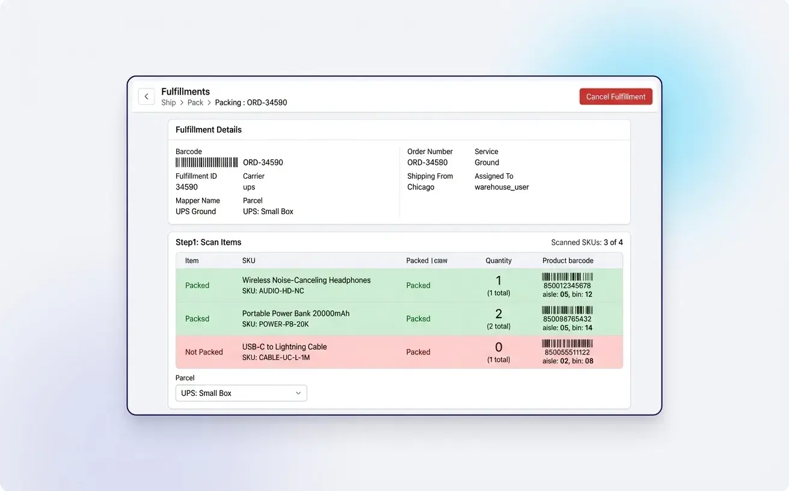
Task: Click the chevron on UPS: Small Box dropdown
Action: click(x=298, y=392)
